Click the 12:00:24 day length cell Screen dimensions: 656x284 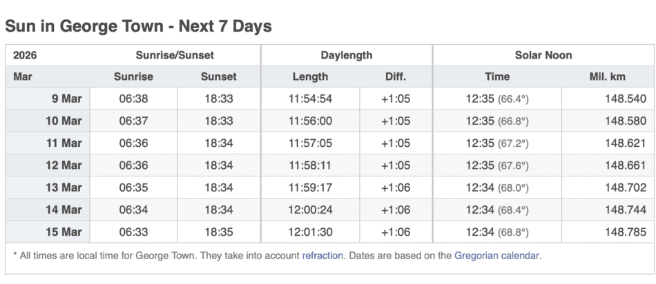(310, 210)
